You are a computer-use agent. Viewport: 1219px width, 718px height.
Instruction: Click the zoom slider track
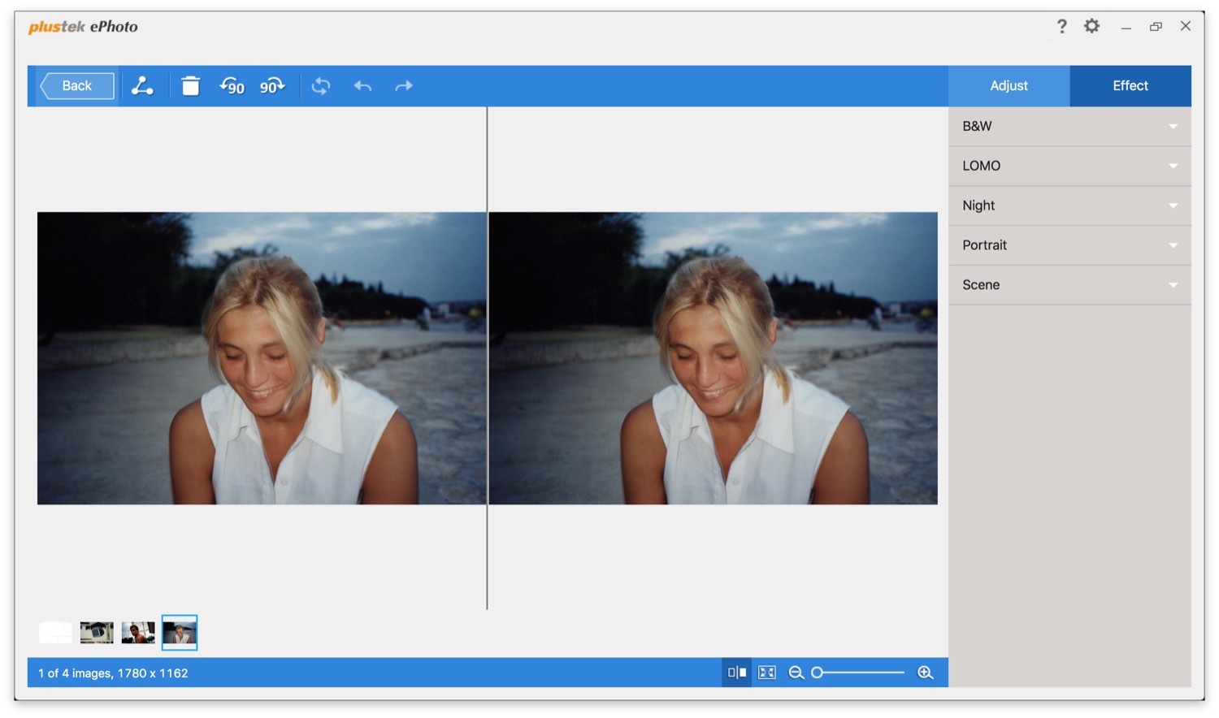pyautogui.click(x=861, y=673)
